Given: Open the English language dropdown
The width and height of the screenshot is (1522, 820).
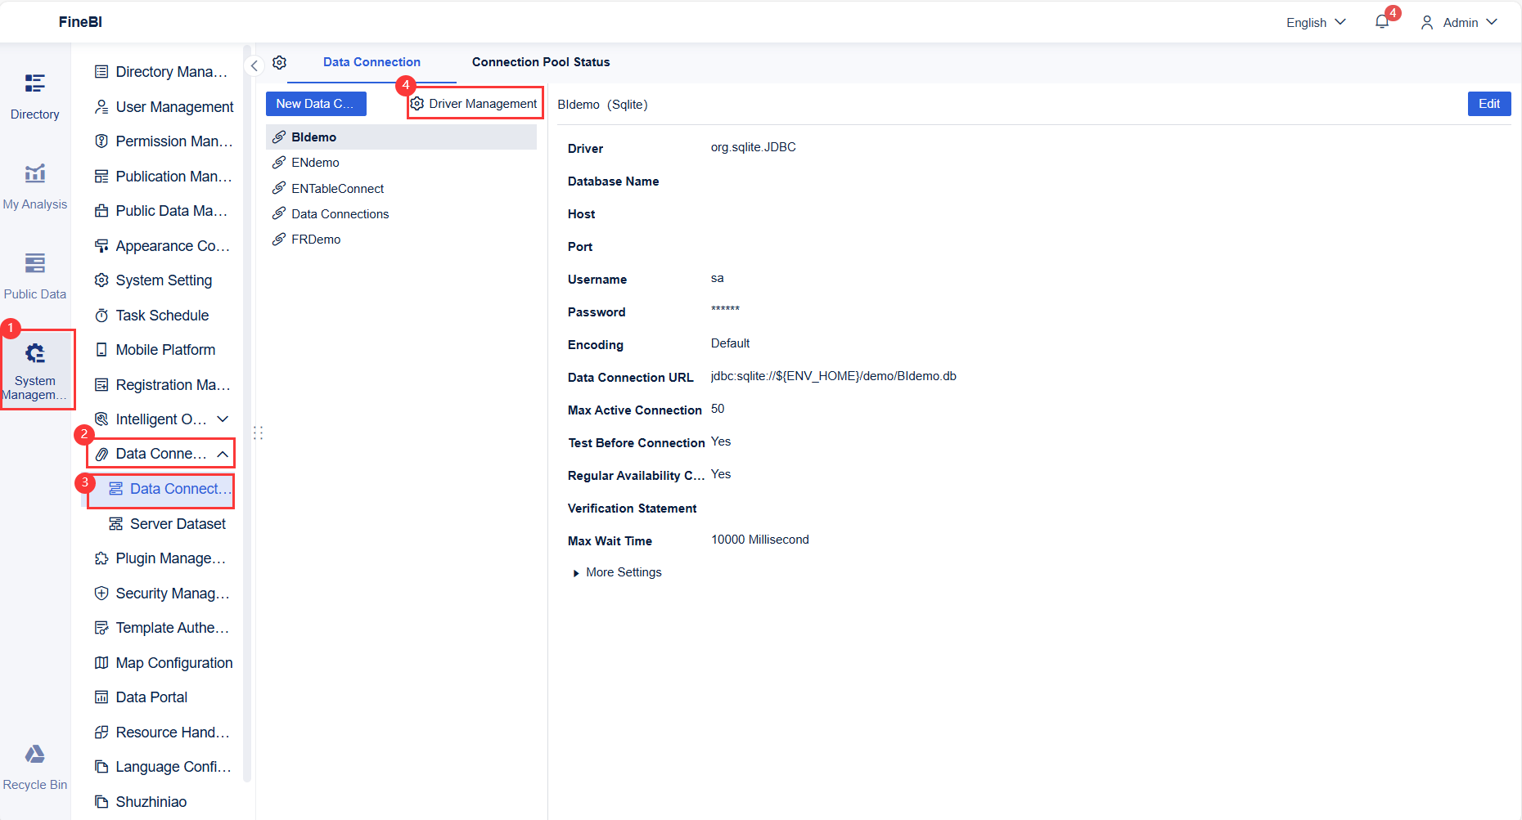Looking at the screenshot, I should (1316, 22).
